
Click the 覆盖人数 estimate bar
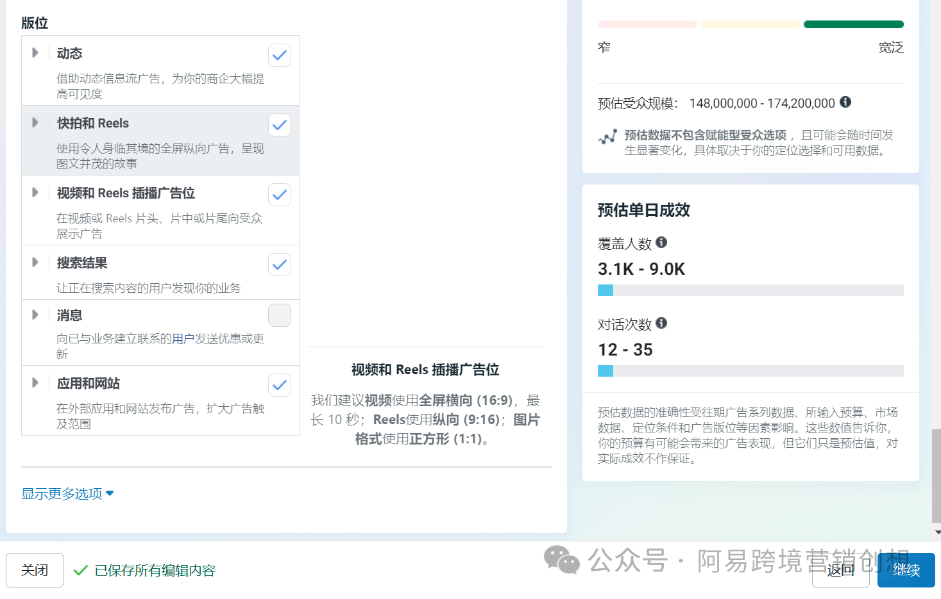point(750,290)
